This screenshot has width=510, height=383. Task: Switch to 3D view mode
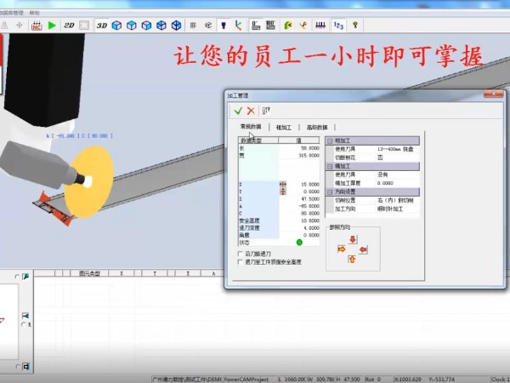coord(101,26)
